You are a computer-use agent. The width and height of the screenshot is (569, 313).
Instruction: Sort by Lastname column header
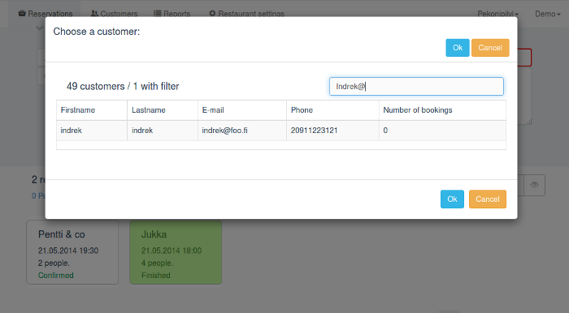pos(163,110)
